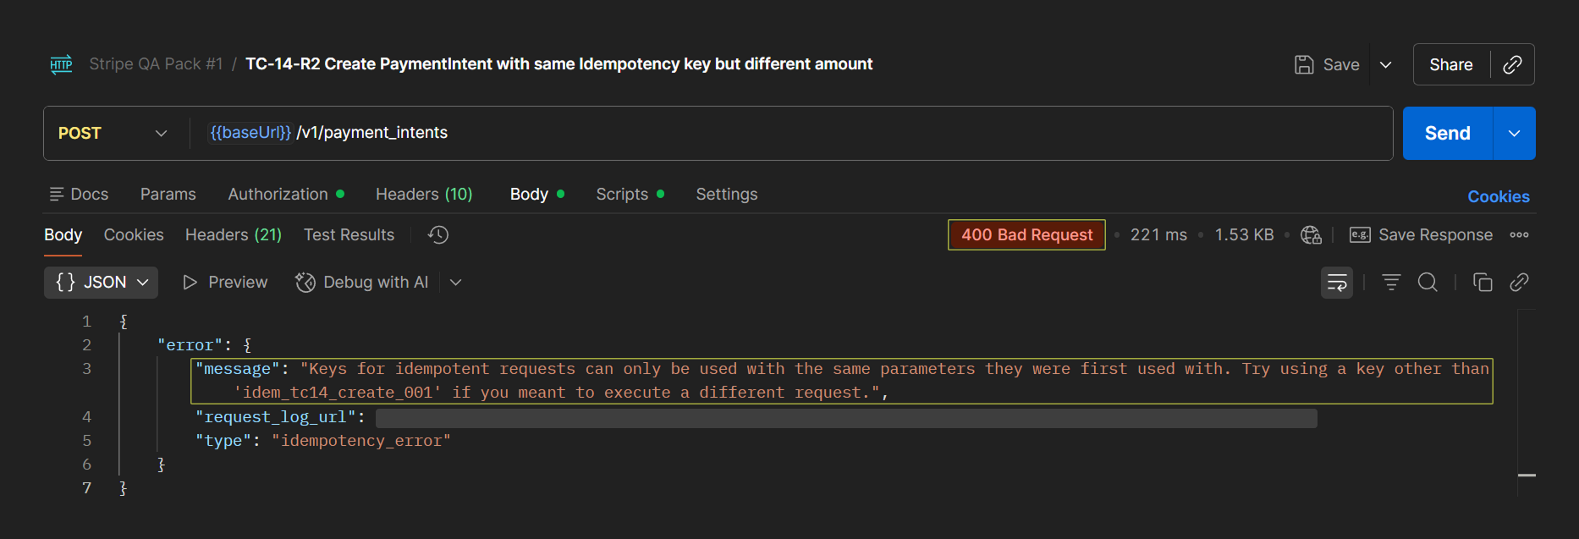Click the 'idem_tc14_create_001' key text

pos(338,393)
